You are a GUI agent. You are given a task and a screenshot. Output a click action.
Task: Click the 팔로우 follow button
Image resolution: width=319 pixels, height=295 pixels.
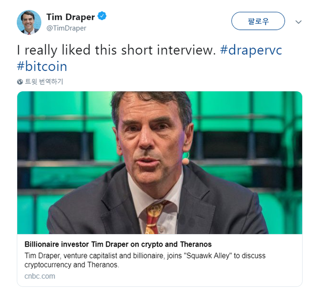coord(258,21)
